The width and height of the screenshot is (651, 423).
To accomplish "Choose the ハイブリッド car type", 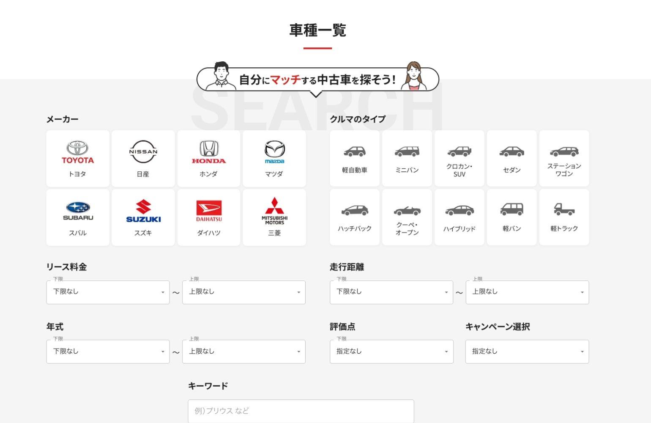I will [x=459, y=217].
